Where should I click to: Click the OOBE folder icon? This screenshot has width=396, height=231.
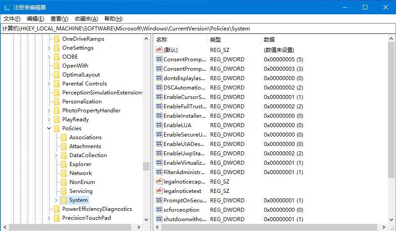tap(57, 57)
